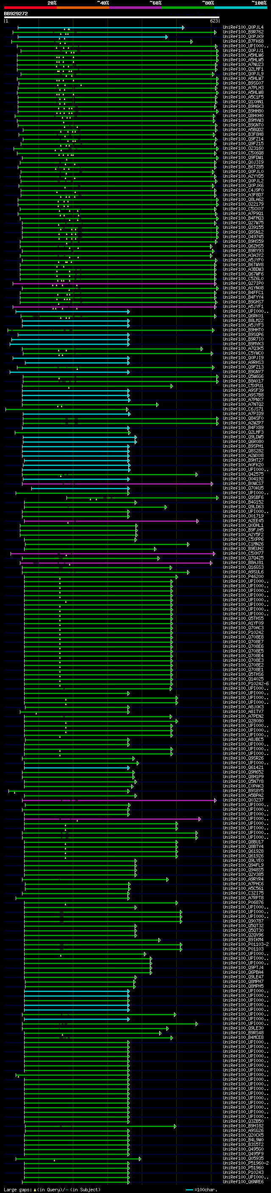Select the hit label UniRef100_Q03237

pos(243,800)
